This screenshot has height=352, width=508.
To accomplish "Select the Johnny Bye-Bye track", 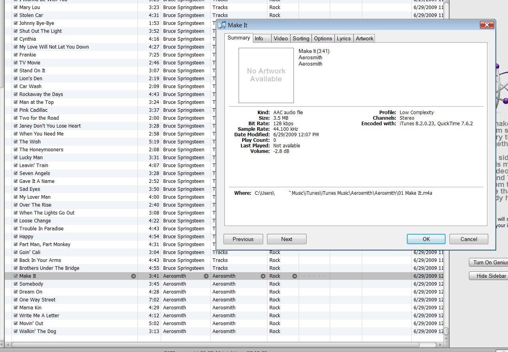I will pyautogui.click(x=37, y=23).
